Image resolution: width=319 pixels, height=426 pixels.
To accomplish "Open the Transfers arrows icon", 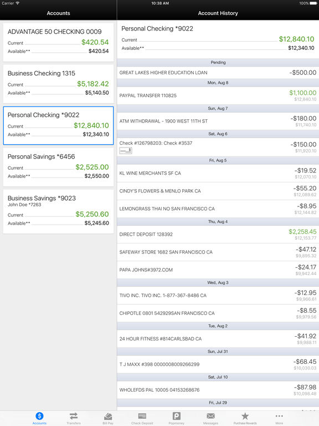I will [x=74, y=416].
